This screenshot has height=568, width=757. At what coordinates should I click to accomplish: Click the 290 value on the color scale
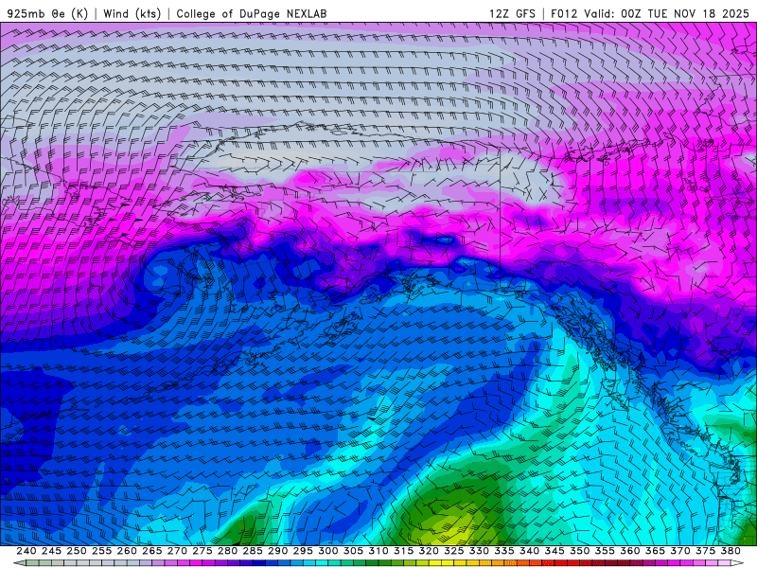(x=277, y=551)
